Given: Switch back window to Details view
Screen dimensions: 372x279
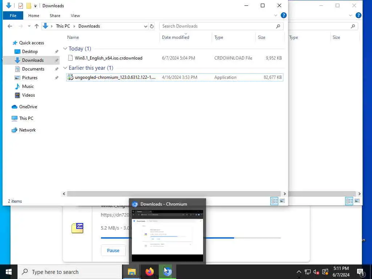Looking at the screenshot, I should pos(349,201).
